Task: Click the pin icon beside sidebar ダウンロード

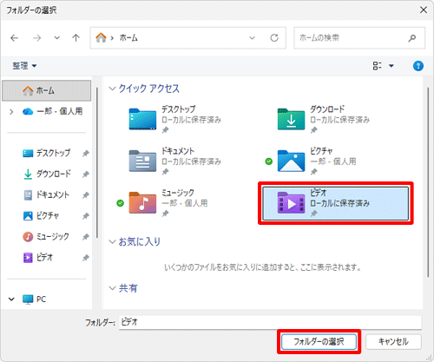Action: pyautogui.click(x=86, y=174)
